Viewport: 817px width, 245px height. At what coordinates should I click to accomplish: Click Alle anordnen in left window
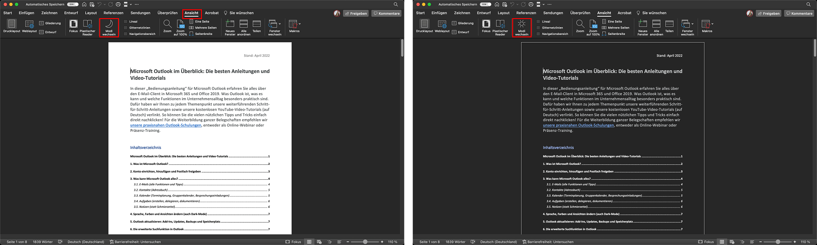click(x=244, y=27)
